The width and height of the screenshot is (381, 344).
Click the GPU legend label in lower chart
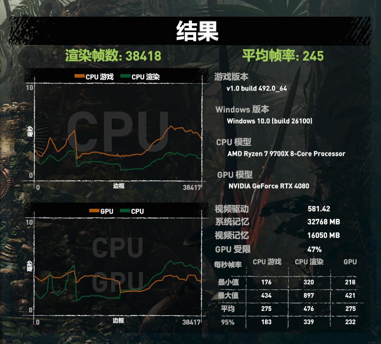point(107,211)
